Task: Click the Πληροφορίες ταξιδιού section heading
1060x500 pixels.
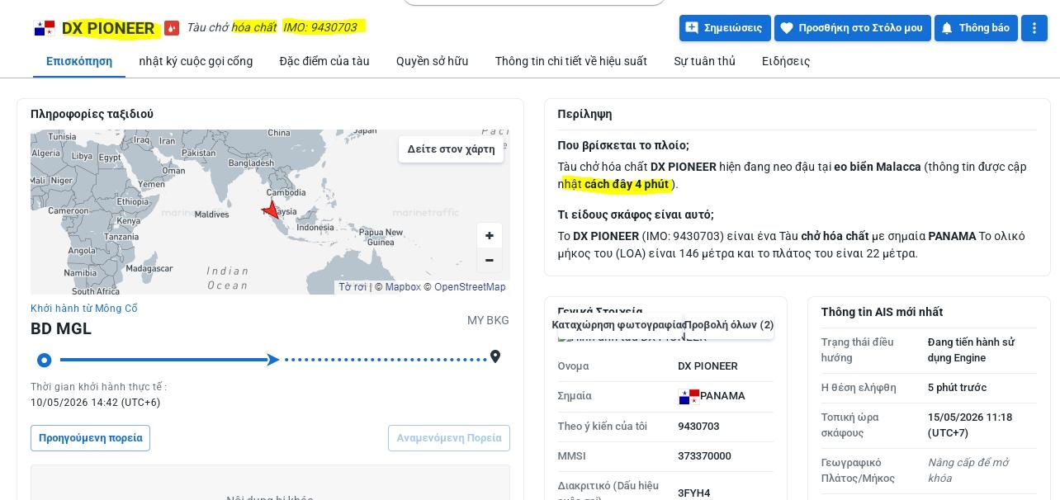Action: coord(92,114)
